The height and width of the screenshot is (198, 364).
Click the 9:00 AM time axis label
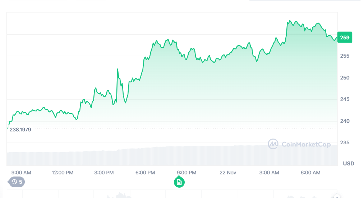click(x=21, y=173)
